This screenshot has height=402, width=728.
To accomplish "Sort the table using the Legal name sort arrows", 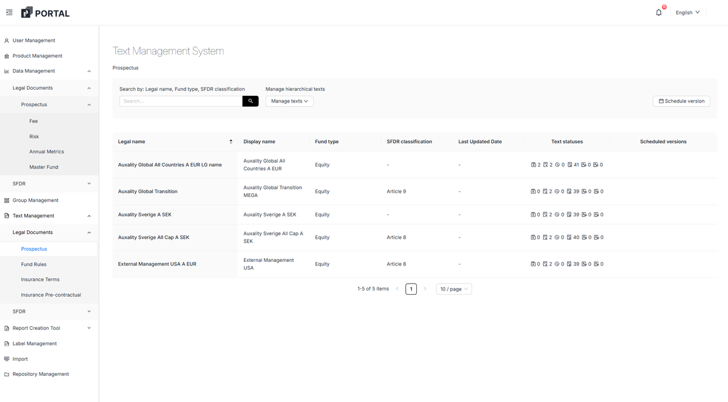I will pyautogui.click(x=231, y=142).
